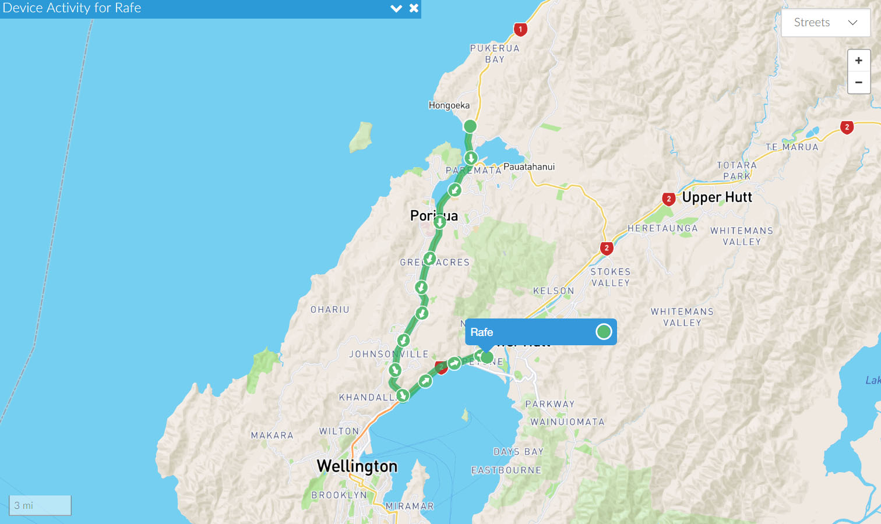Collapse the Device Activity panel chevron
Screen dimensions: 881x524
point(396,9)
